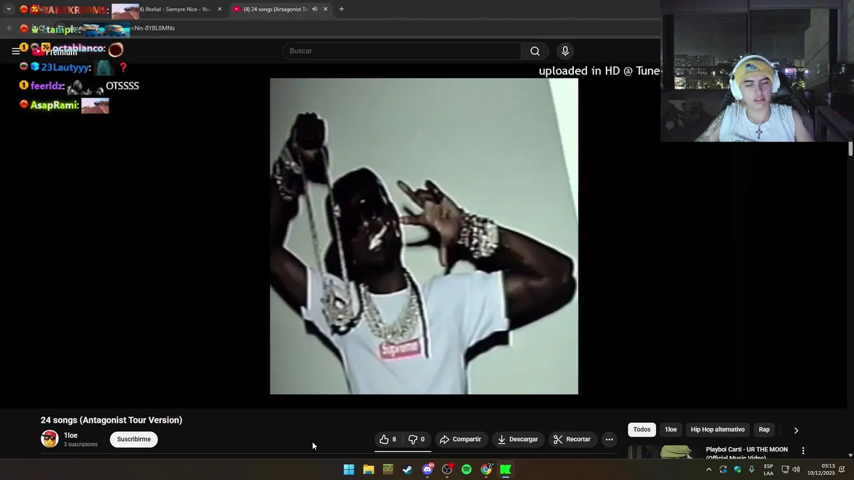Viewport: 854px width, 480px height.
Task: Open Windows Security tray icon
Action: (737, 469)
